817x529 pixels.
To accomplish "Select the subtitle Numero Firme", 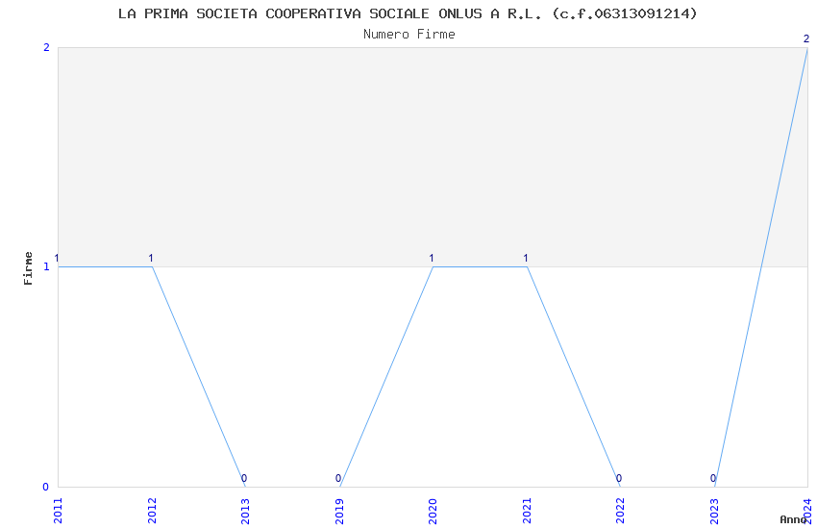I will click(409, 35).
